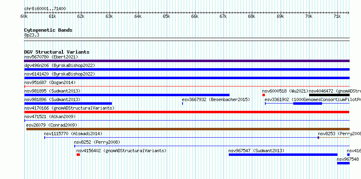Open the nsv967547 (Sudmant2013) label
The height and width of the screenshot is (179, 361).
[x=256, y=151]
